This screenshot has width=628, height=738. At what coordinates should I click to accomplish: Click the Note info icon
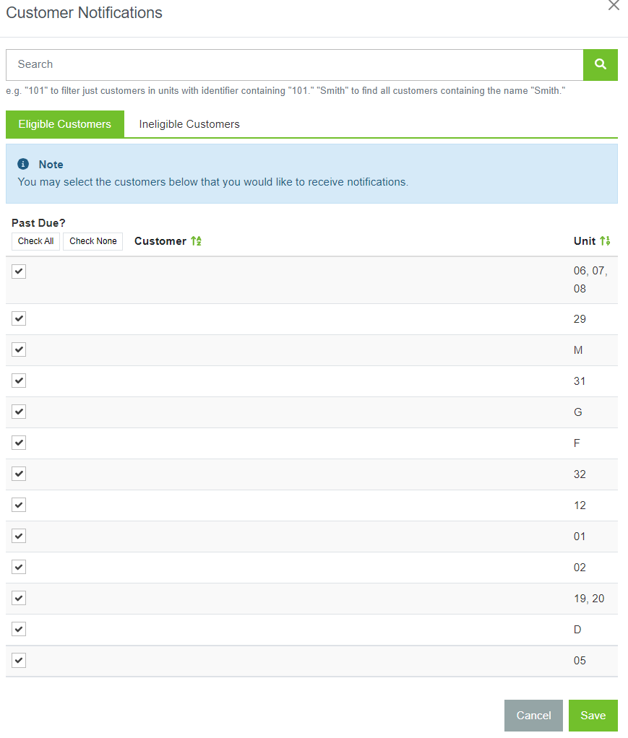pyautogui.click(x=23, y=164)
